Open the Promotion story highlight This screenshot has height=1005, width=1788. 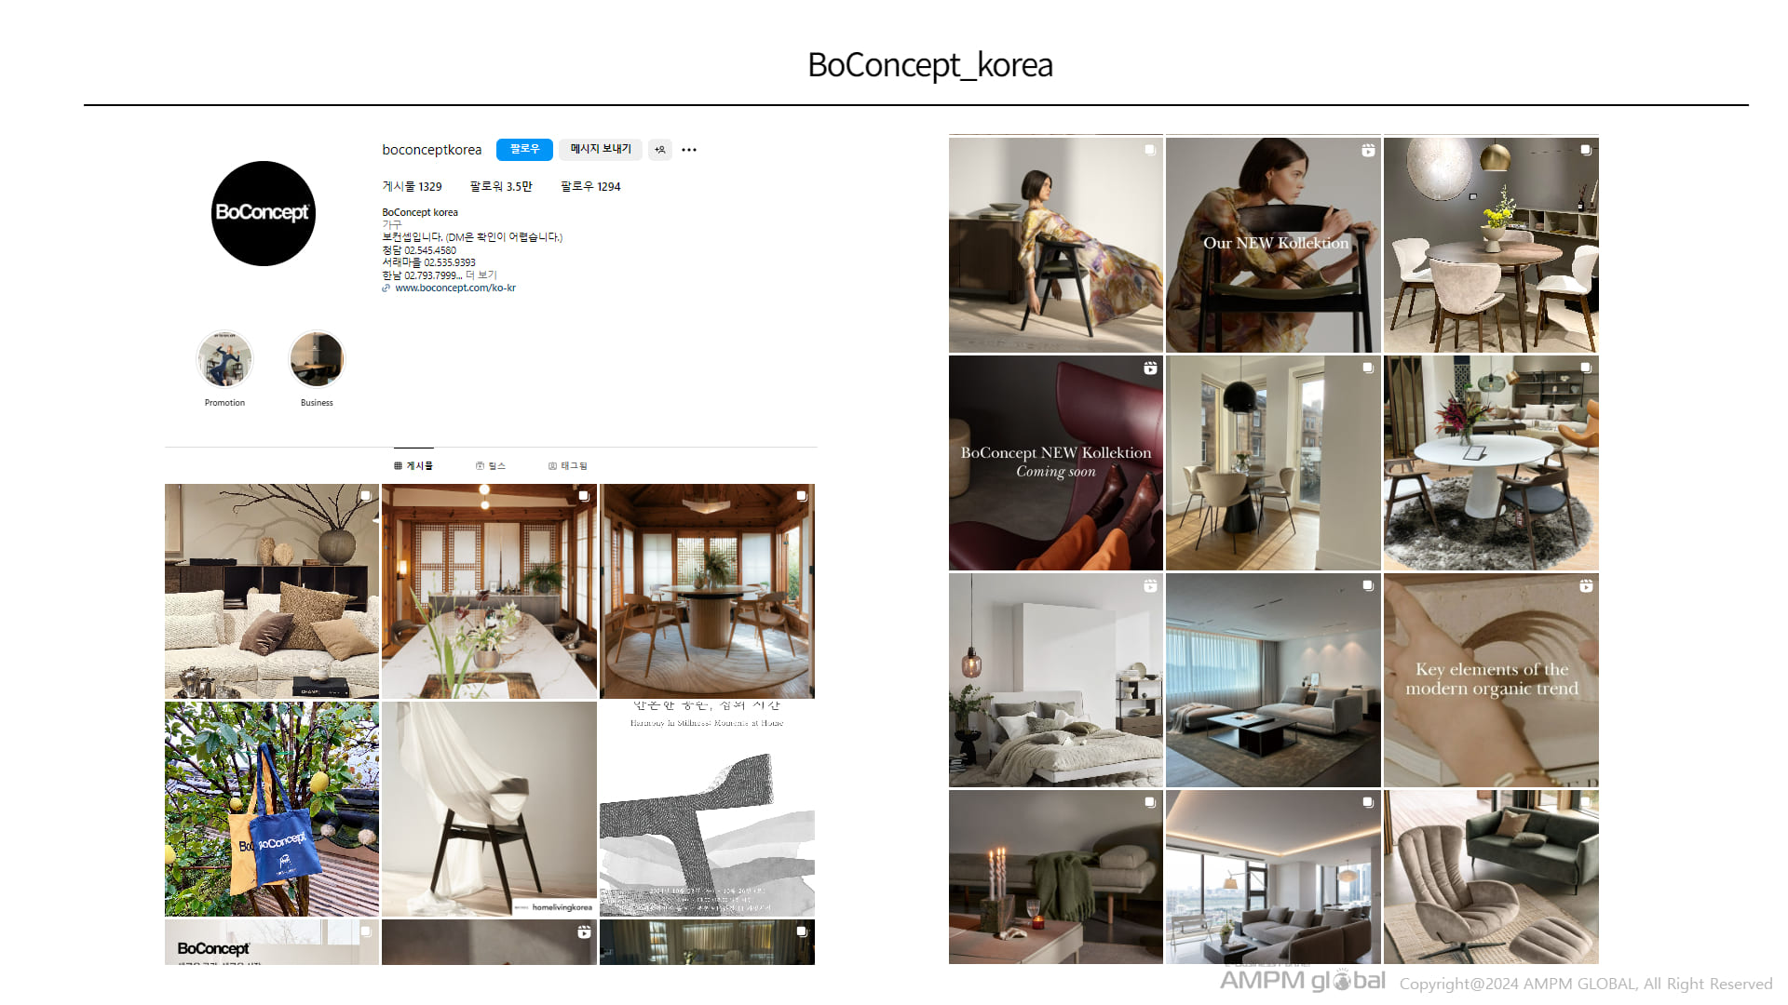pos(224,359)
